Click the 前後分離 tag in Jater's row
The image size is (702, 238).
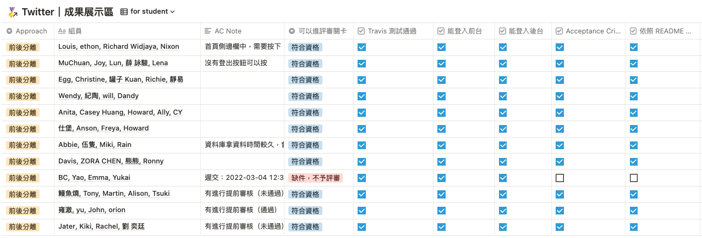[23, 227]
